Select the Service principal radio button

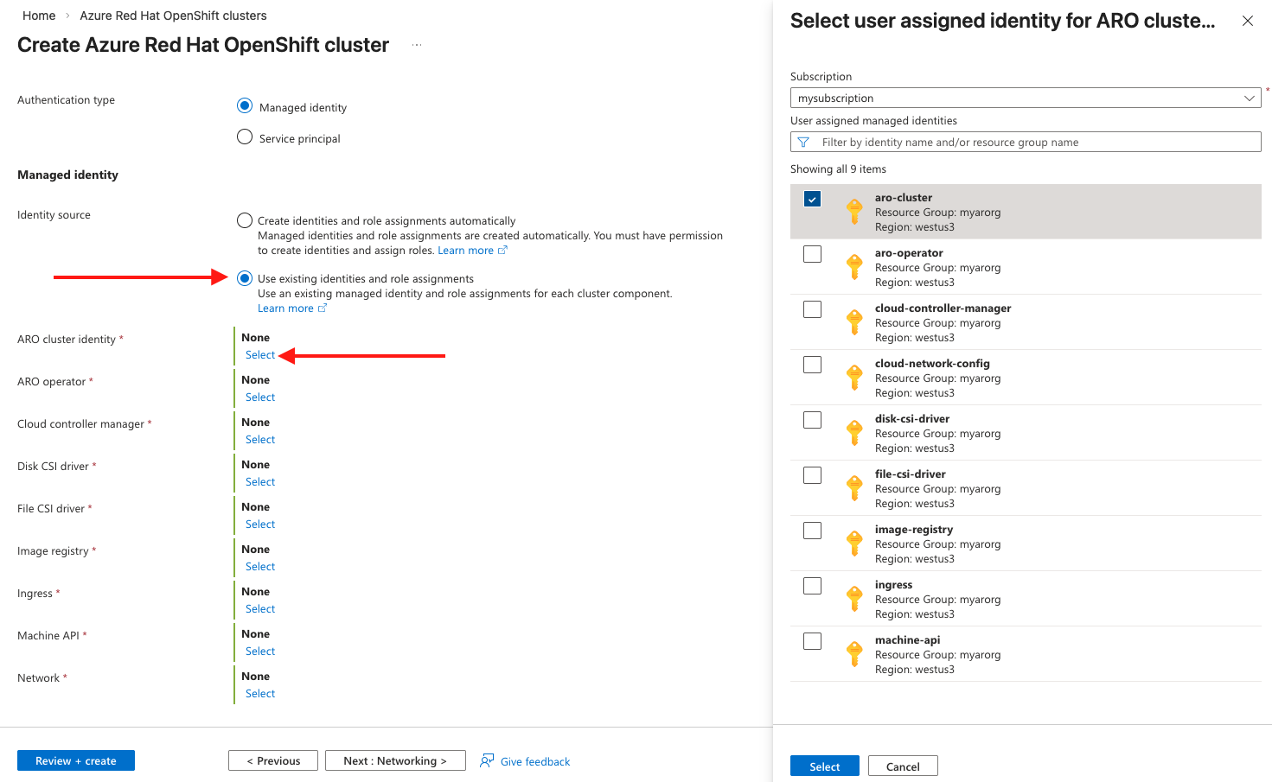point(245,137)
